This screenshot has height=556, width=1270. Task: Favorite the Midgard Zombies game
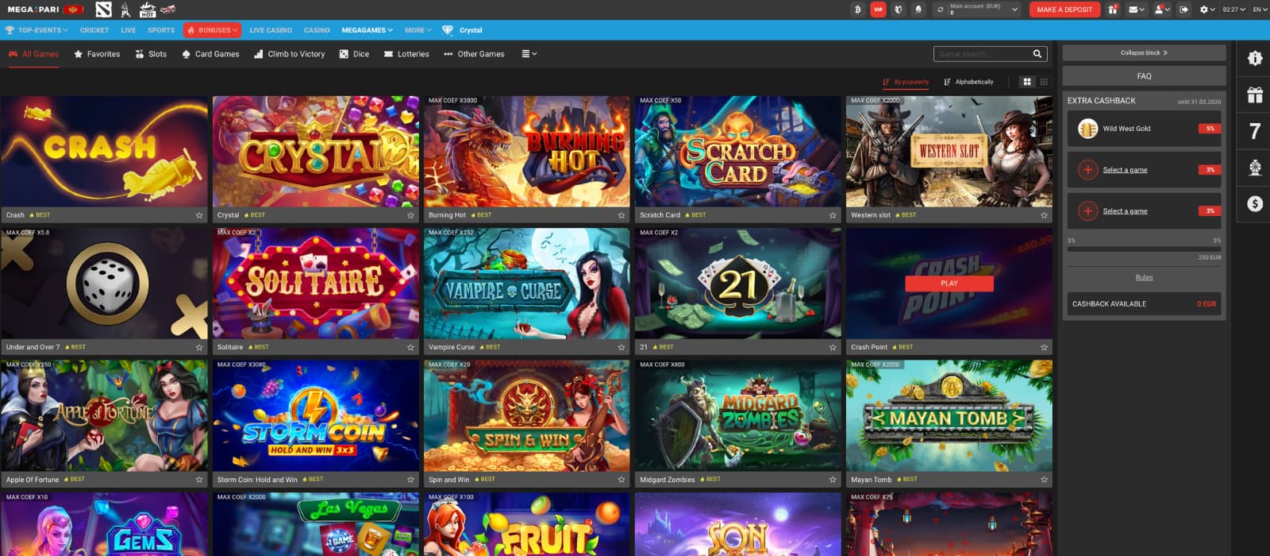pos(833,480)
